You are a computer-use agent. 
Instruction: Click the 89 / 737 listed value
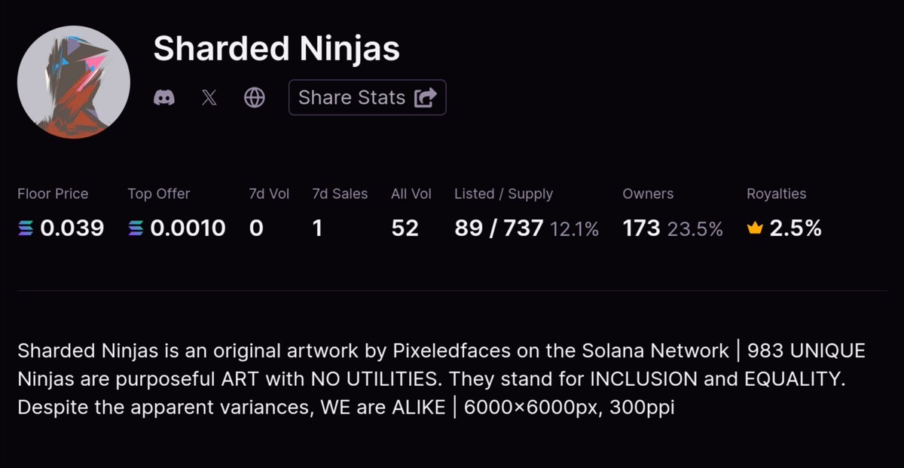[499, 228]
